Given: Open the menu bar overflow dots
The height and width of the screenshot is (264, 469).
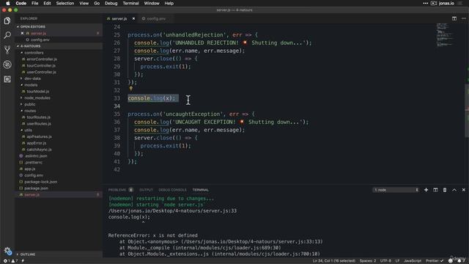Looking at the screenshot, I should click(425, 3).
